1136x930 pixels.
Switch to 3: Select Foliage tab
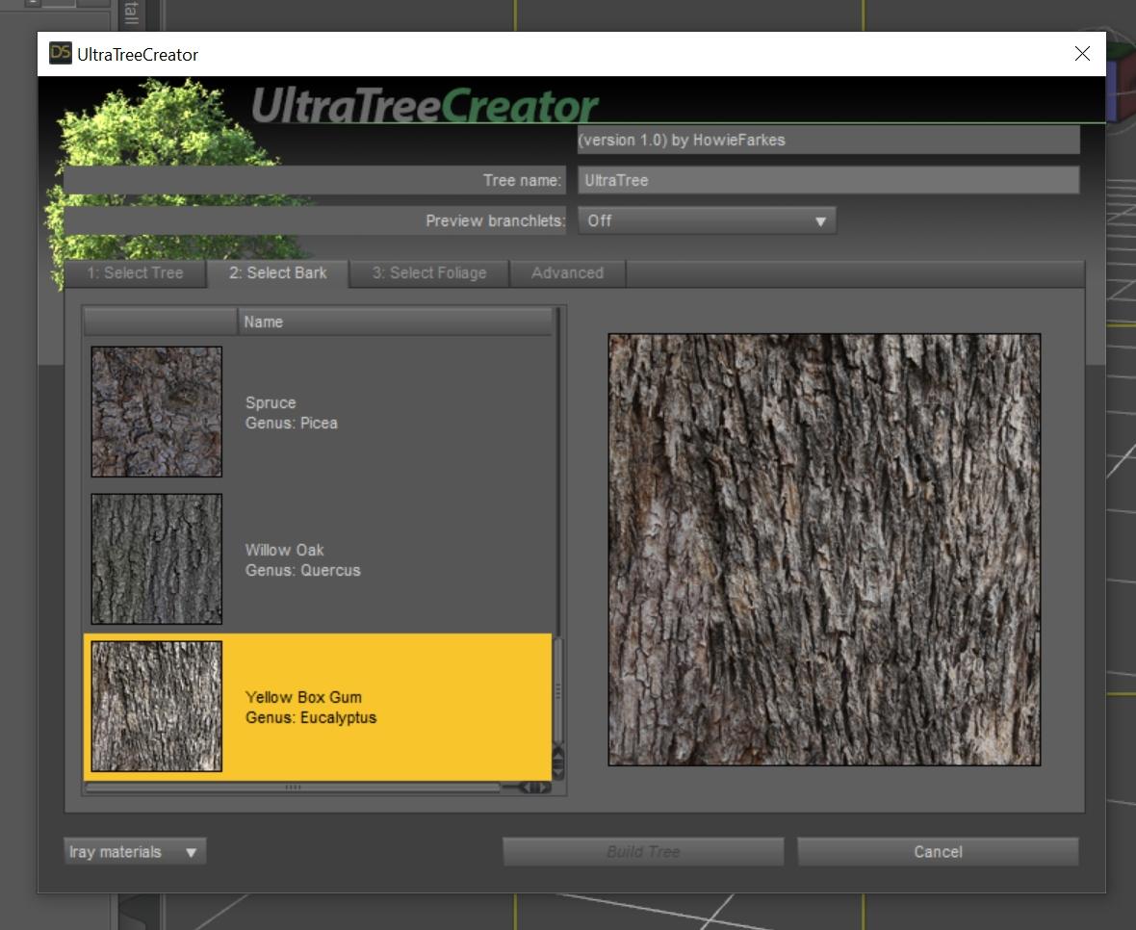pos(429,273)
